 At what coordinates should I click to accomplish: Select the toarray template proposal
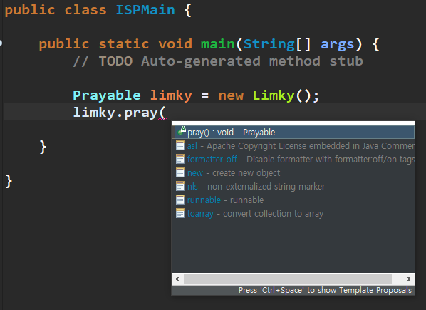[x=293, y=214]
